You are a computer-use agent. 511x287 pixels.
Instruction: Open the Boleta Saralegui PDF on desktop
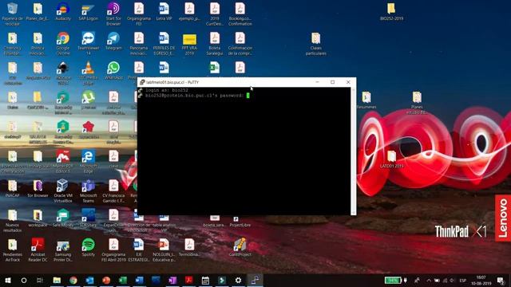215,43
